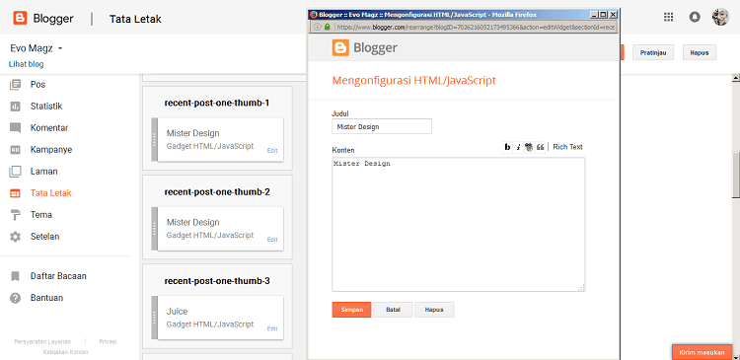Click insert link icon in Konten toolbar
Viewport: 740px width, 360px height.
coord(529,147)
